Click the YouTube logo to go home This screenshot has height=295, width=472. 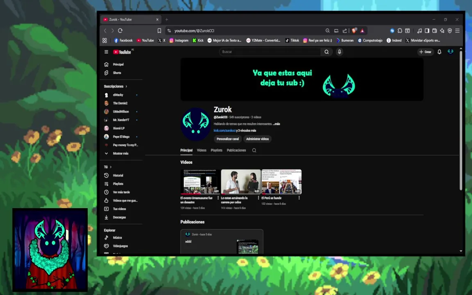point(122,52)
